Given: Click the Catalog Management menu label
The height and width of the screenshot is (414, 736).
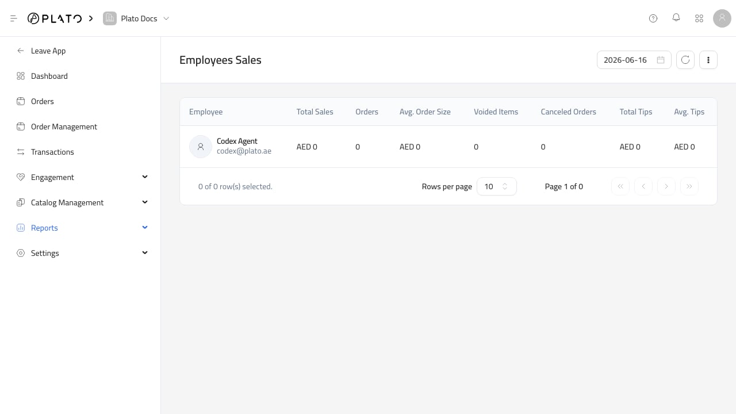Looking at the screenshot, I should [67, 202].
